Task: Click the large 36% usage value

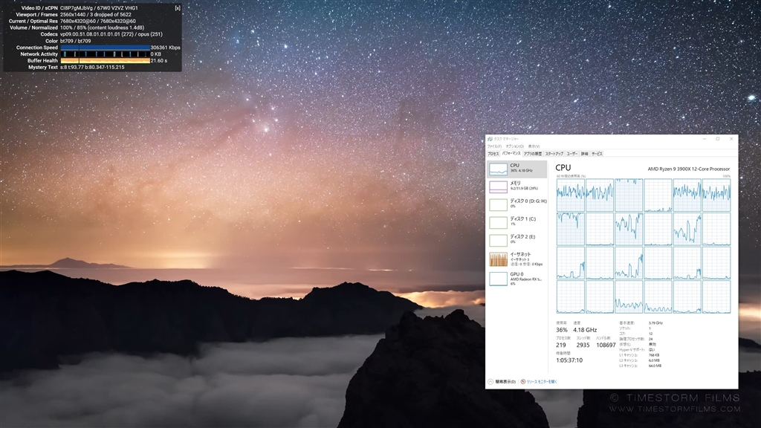Action: (562, 330)
